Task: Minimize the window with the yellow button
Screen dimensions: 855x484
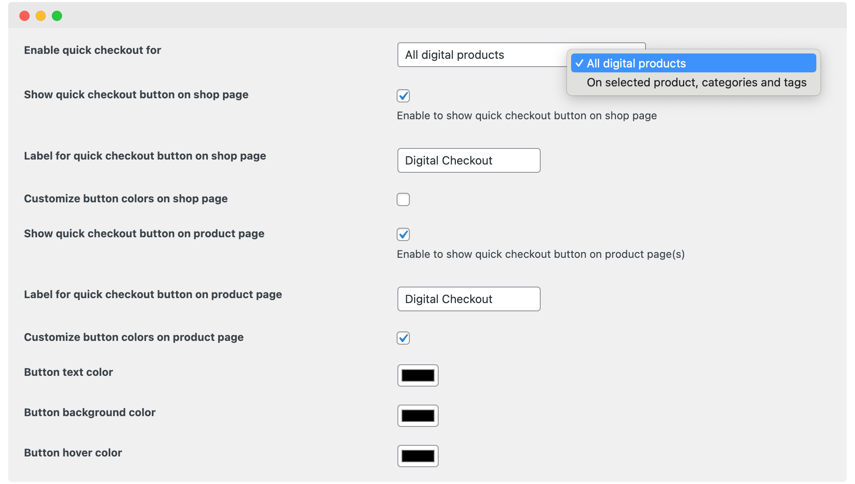Action: [41, 16]
